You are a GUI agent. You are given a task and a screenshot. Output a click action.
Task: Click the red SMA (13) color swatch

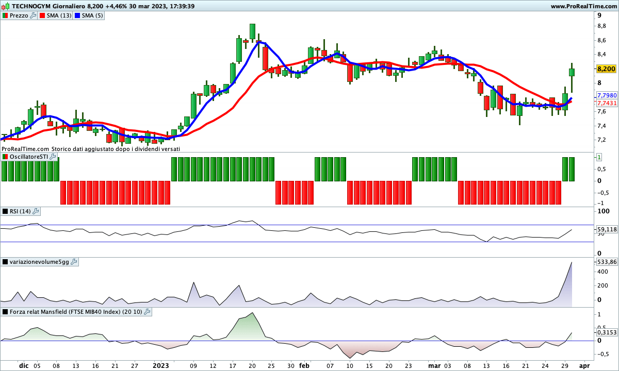pyautogui.click(x=42, y=15)
